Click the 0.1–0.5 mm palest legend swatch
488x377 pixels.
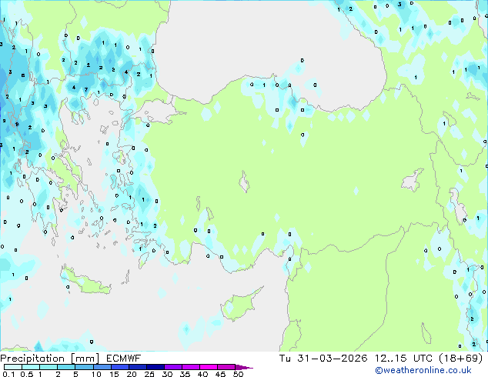[13, 367]
